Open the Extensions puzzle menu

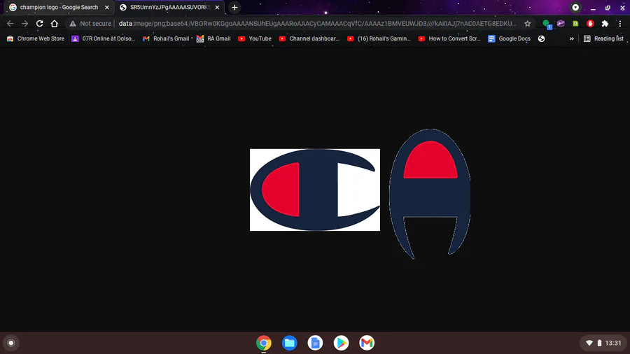tap(605, 24)
